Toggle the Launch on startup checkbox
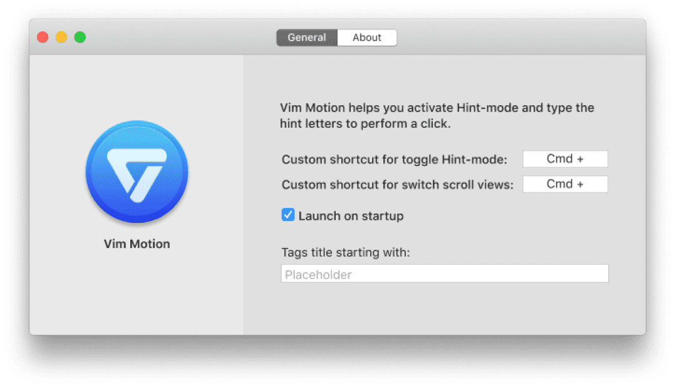The image size is (674, 387). click(288, 214)
